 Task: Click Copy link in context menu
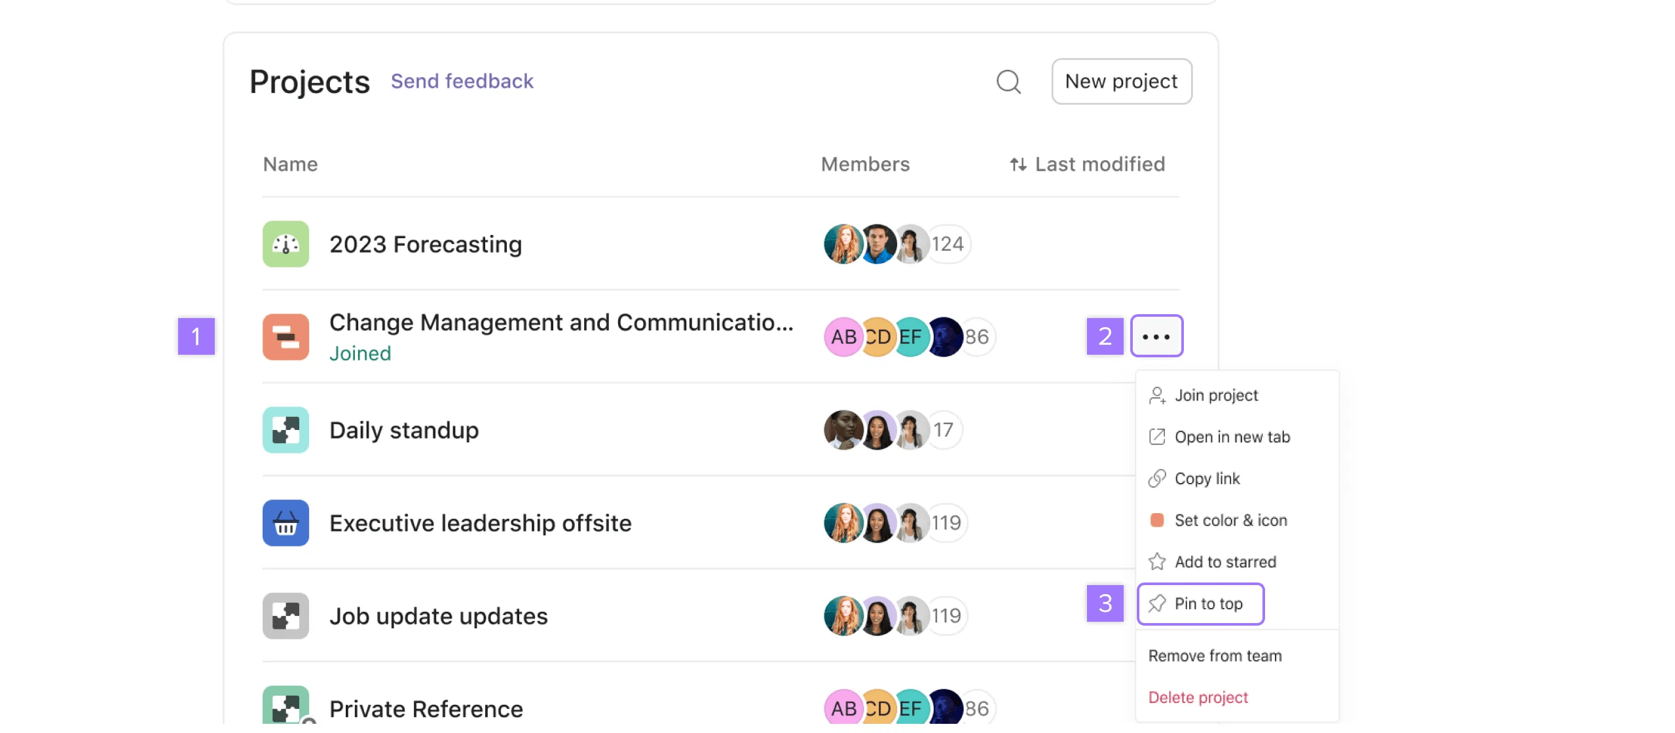(x=1206, y=478)
